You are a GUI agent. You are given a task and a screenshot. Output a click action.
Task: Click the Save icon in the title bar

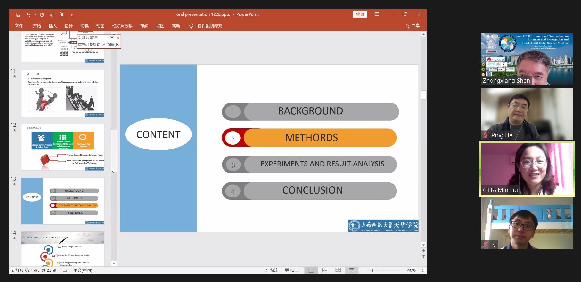18,15
